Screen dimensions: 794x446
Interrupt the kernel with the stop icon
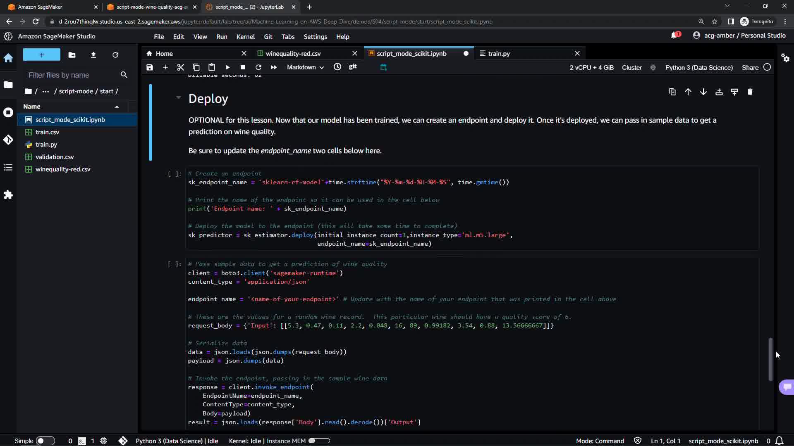[x=243, y=67]
